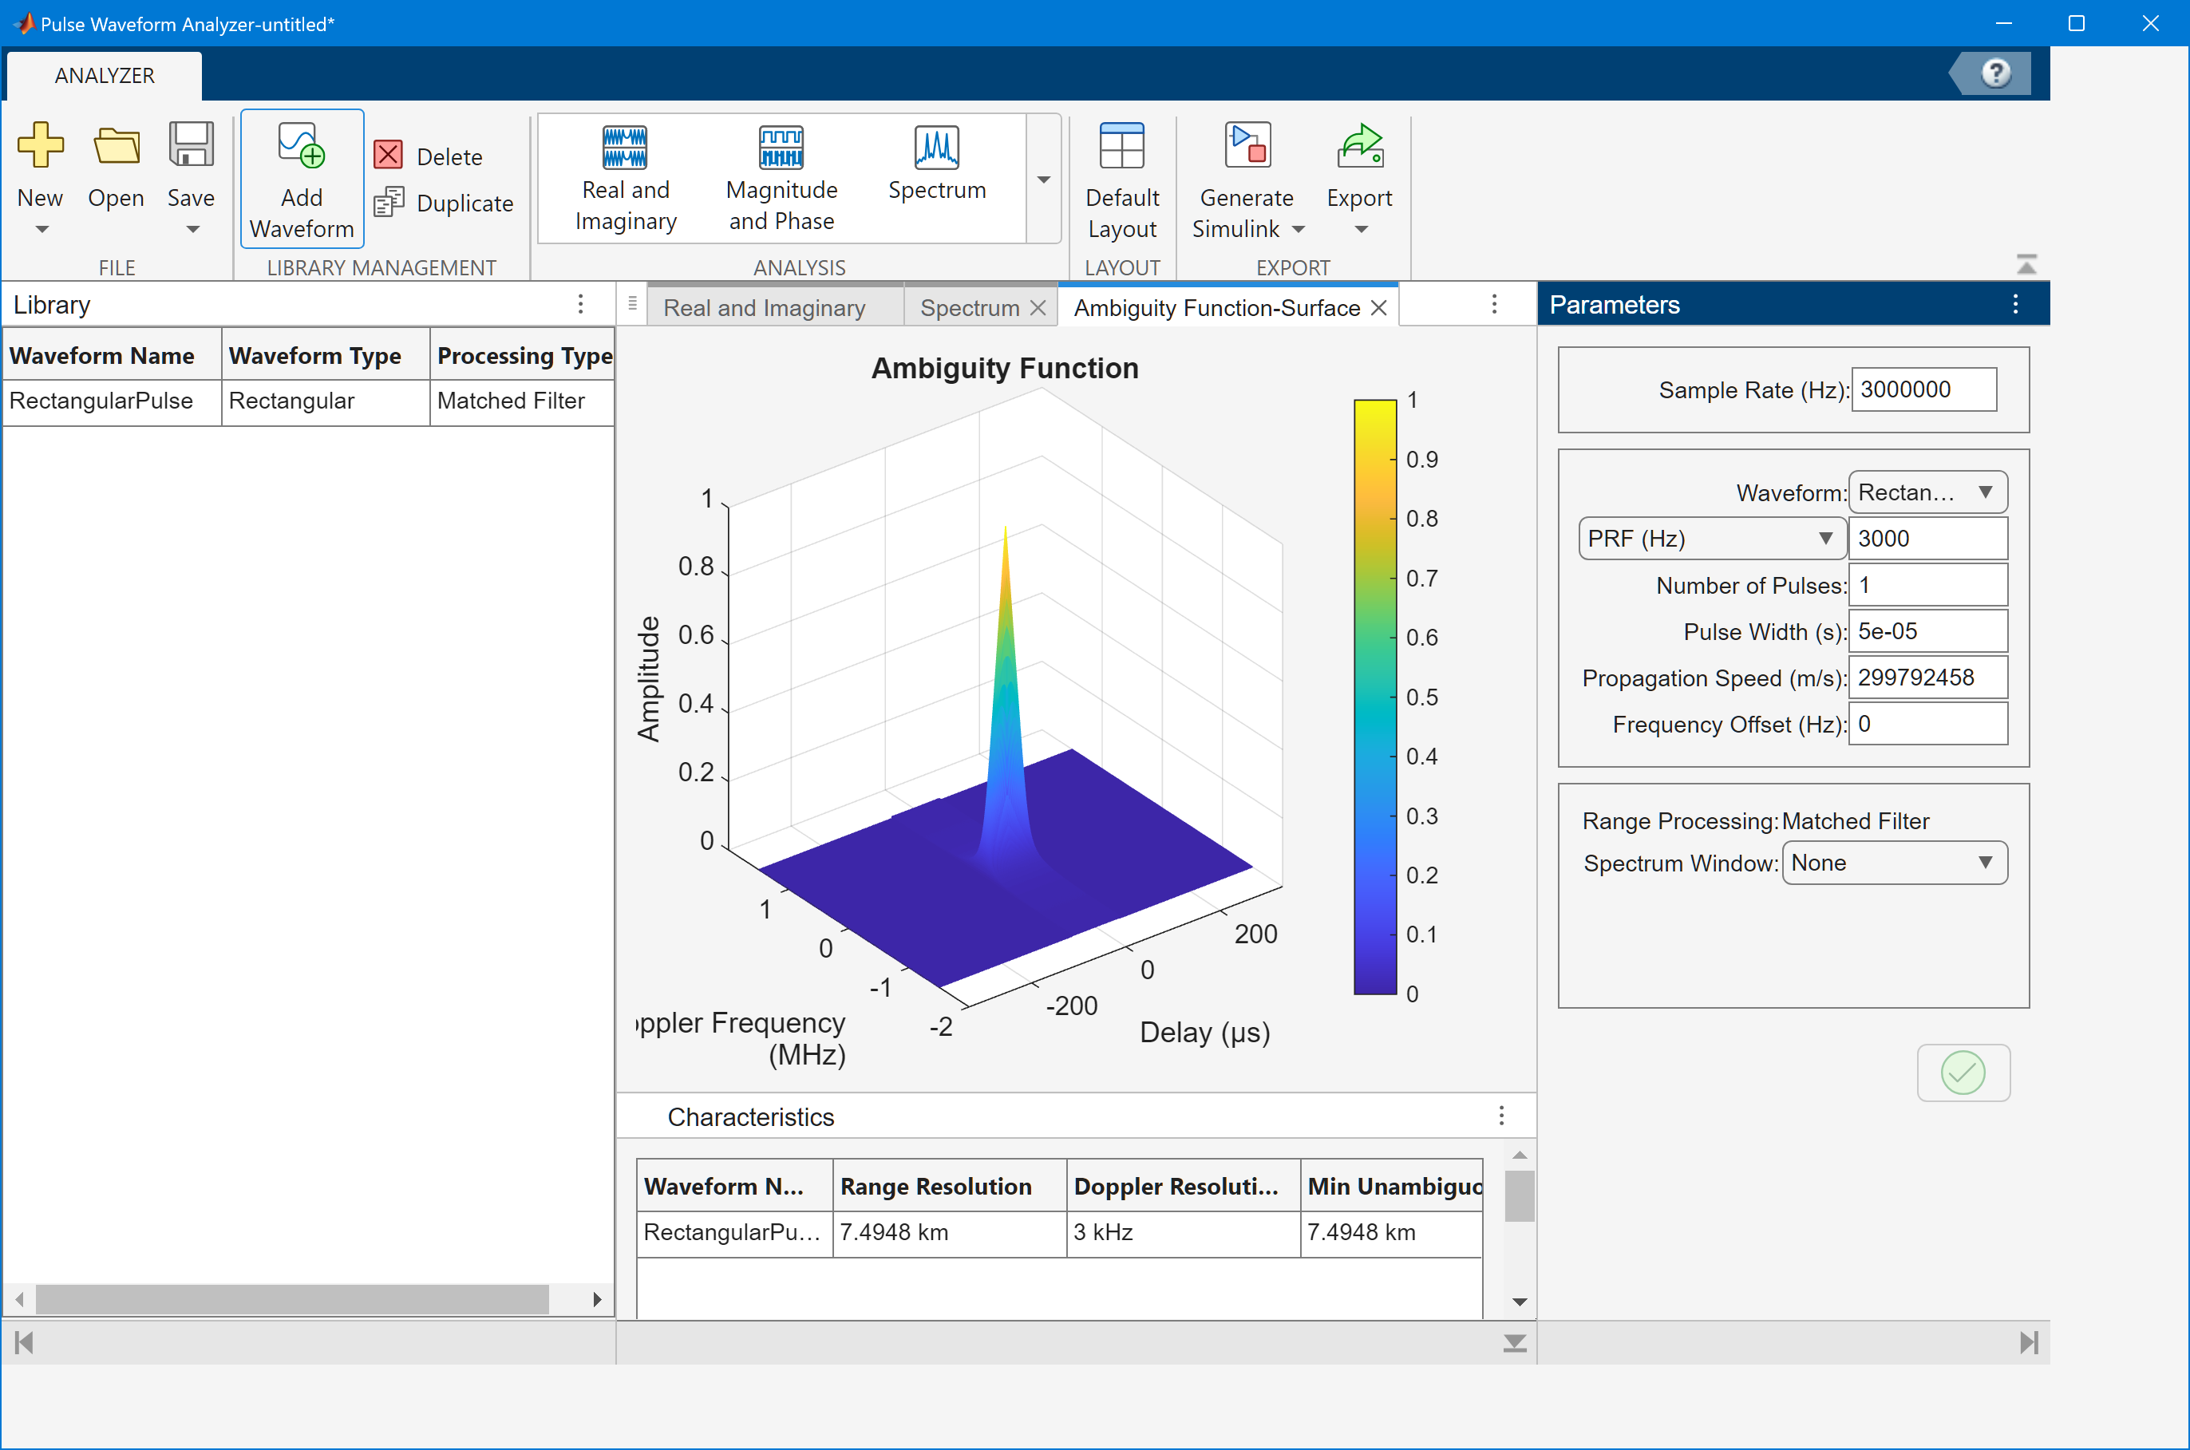Click the Library horizontal scrollbar

point(292,1299)
